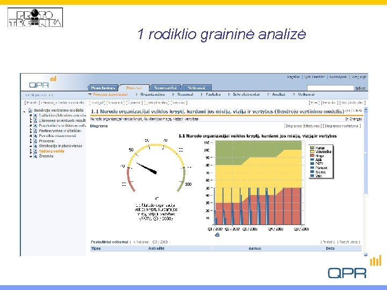
Task: Click the Tipas column header
Action: tap(96, 249)
